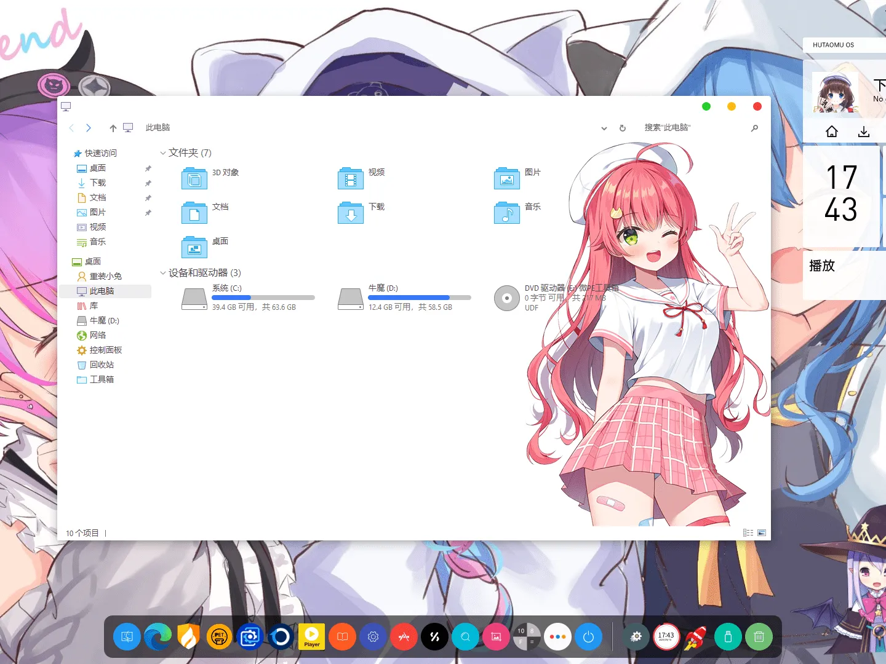886x664 pixels.
Task: Click the USB eject icon near the clock
Action: pos(728,637)
